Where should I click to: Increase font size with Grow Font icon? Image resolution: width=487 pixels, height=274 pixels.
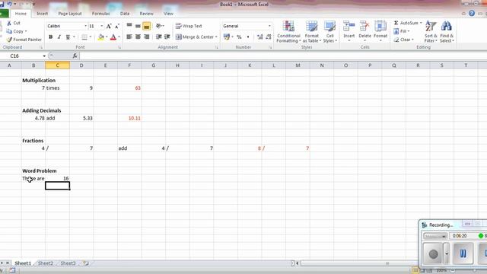point(109,26)
